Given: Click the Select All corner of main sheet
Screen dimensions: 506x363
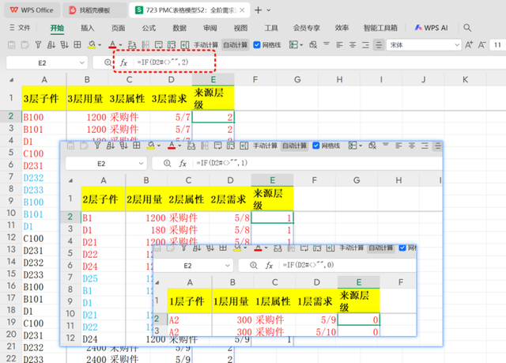Looking at the screenshot, I should point(12,80).
